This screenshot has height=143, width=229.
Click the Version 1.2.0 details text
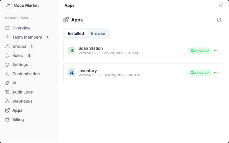[108, 53]
